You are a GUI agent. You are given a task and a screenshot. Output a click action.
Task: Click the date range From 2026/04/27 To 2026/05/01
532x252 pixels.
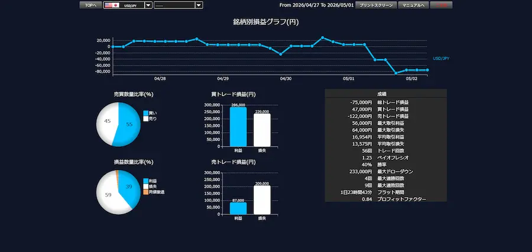316,5
